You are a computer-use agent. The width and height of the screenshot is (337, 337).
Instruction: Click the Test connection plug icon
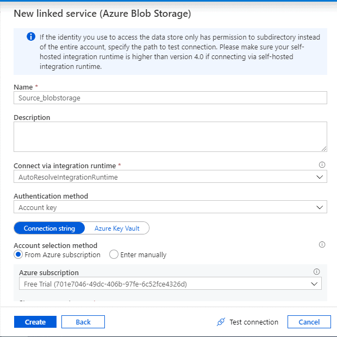(221, 322)
